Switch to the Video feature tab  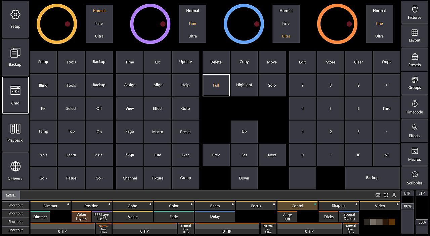click(380, 206)
